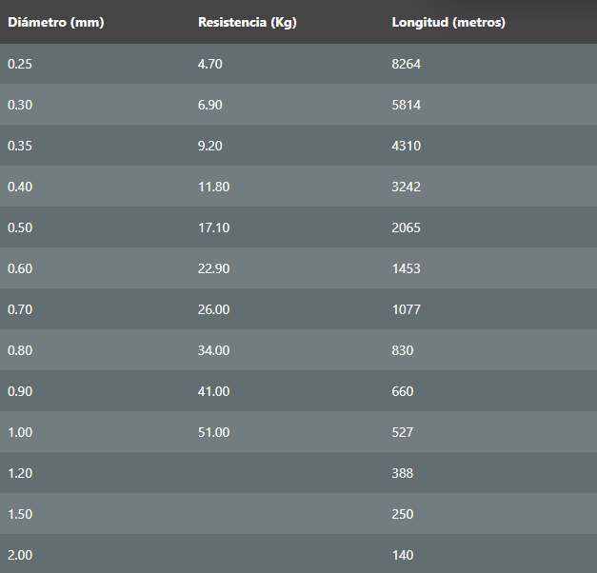Click the 8264 length cell

tap(406, 64)
